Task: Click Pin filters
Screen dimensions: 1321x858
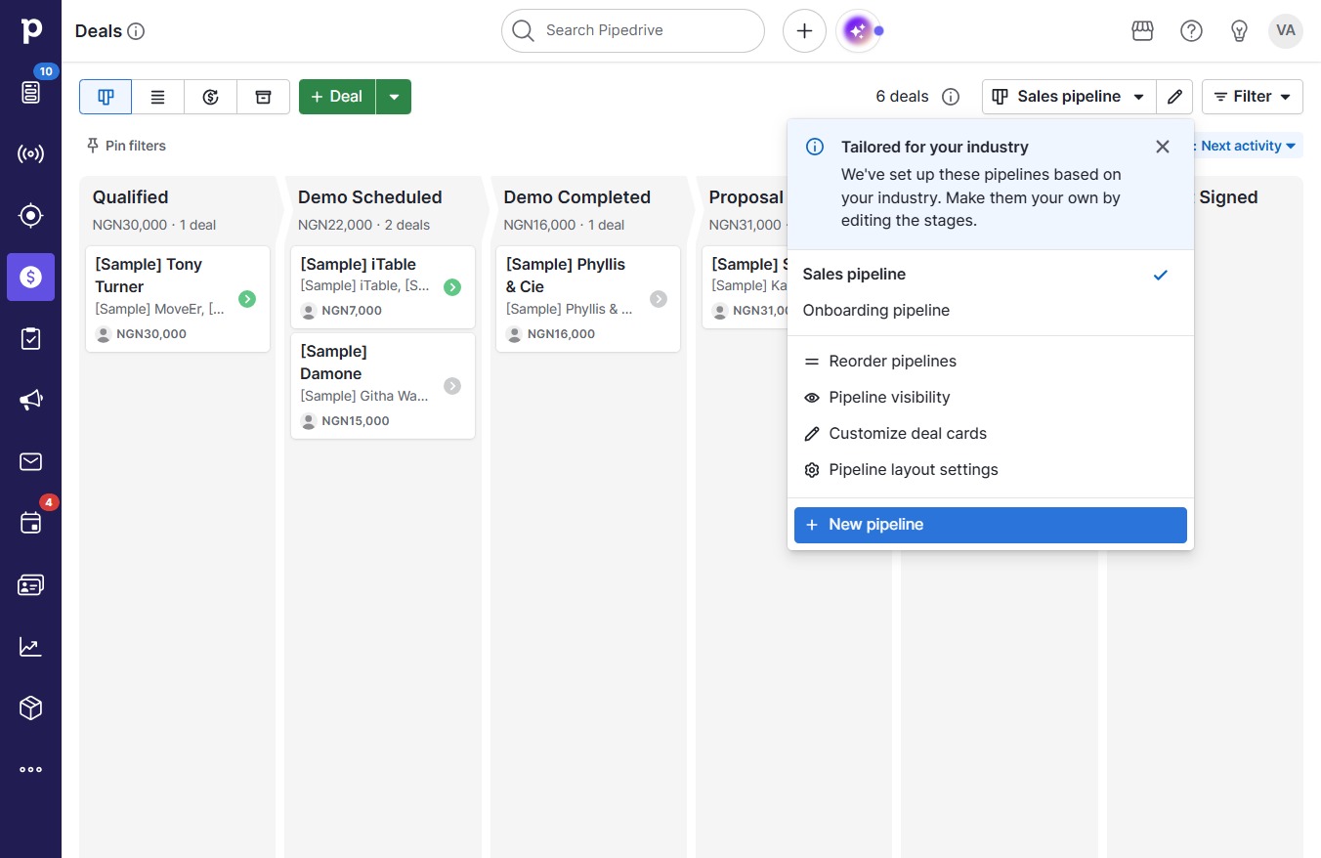Action: click(126, 146)
